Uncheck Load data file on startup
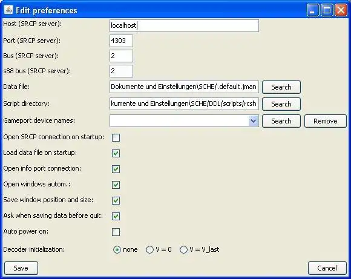The height and width of the screenshot is (279, 351). click(x=116, y=153)
